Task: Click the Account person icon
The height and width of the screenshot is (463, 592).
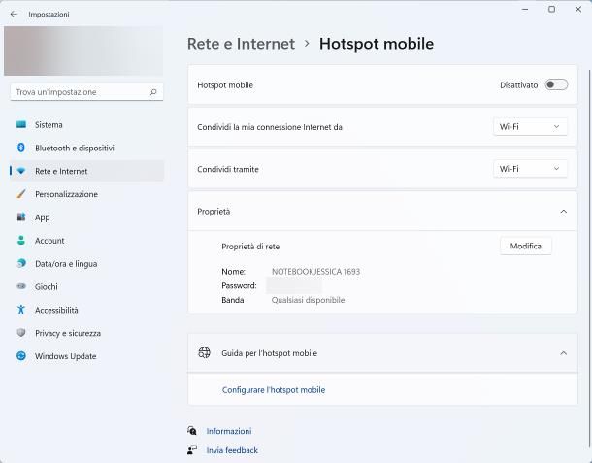Action: [21, 241]
